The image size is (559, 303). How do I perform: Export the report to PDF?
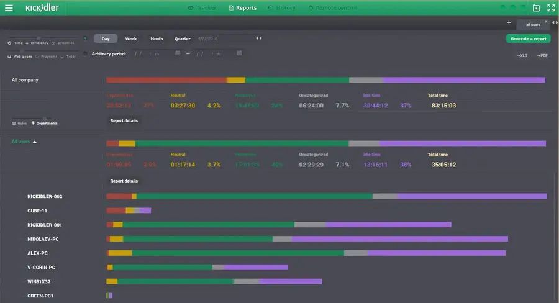tap(542, 55)
